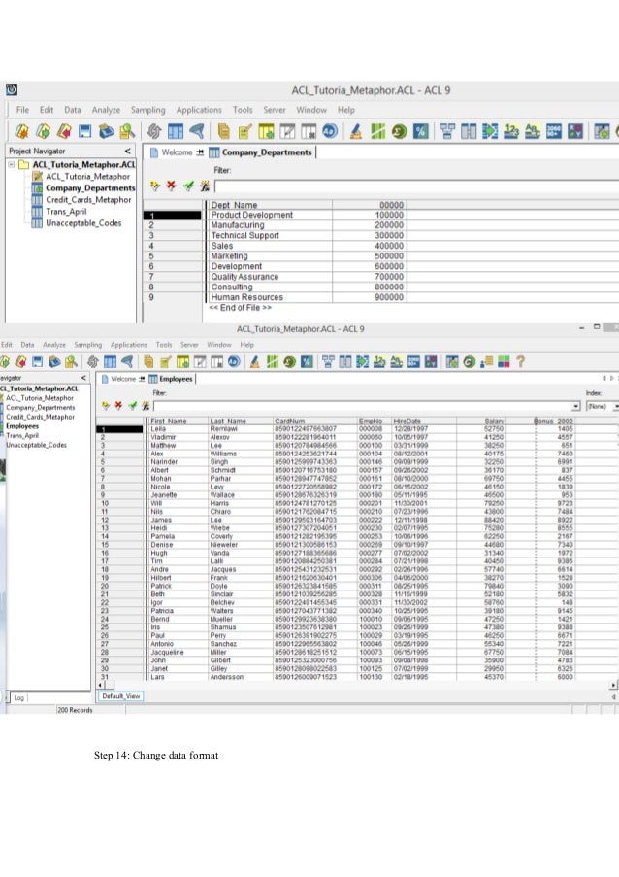Click the blue question mark Help toolbar icon

[521, 362]
